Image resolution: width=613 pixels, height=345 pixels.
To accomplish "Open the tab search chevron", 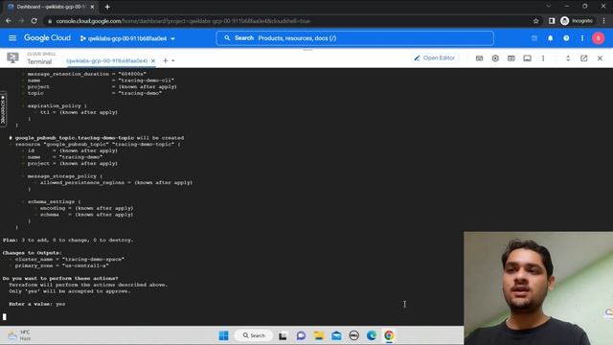I will tap(549, 7).
